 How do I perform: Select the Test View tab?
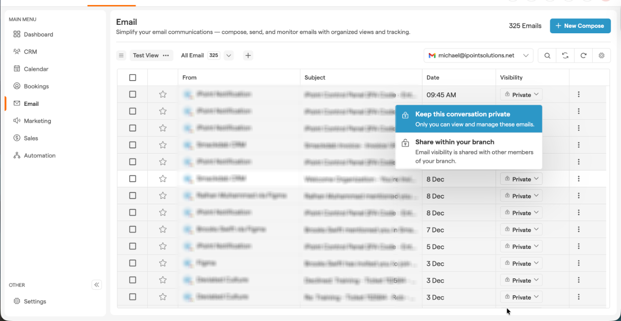tap(146, 56)
